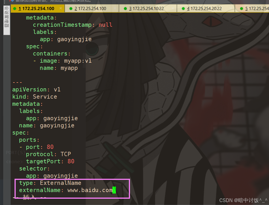Click the green status dot on tab 1
The height and width of the screenshot is (205, 269).
coord(15,9)
